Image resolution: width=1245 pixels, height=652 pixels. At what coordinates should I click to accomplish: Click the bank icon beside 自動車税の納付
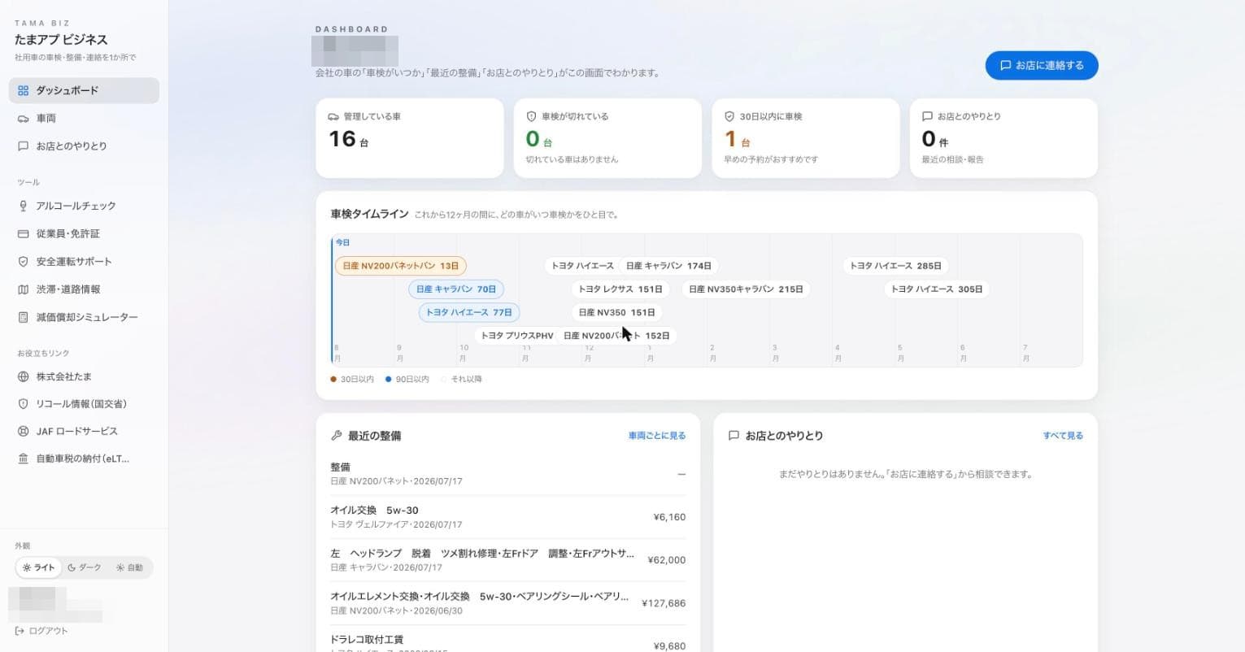(x=23, y=459)
